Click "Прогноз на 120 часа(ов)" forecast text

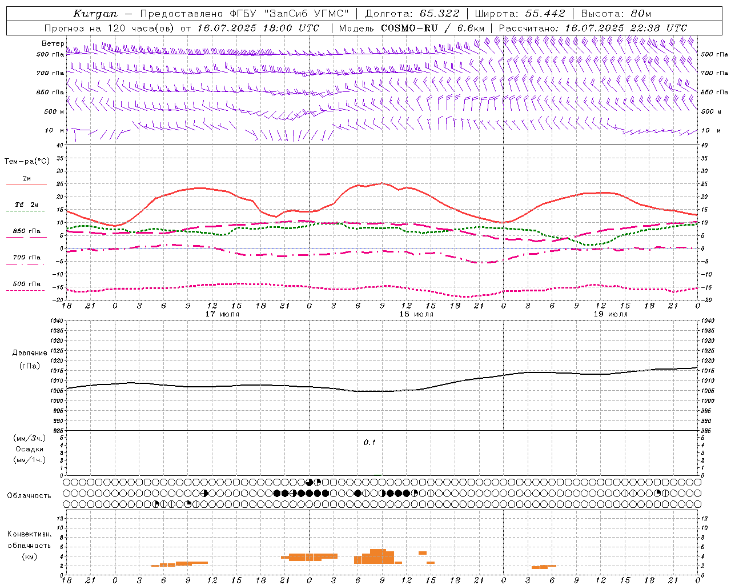[x=109, y=28]
